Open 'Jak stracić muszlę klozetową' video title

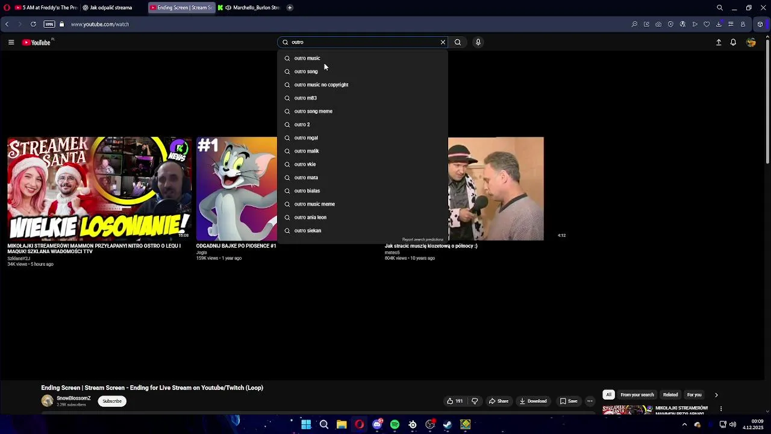tap(431, 246)
